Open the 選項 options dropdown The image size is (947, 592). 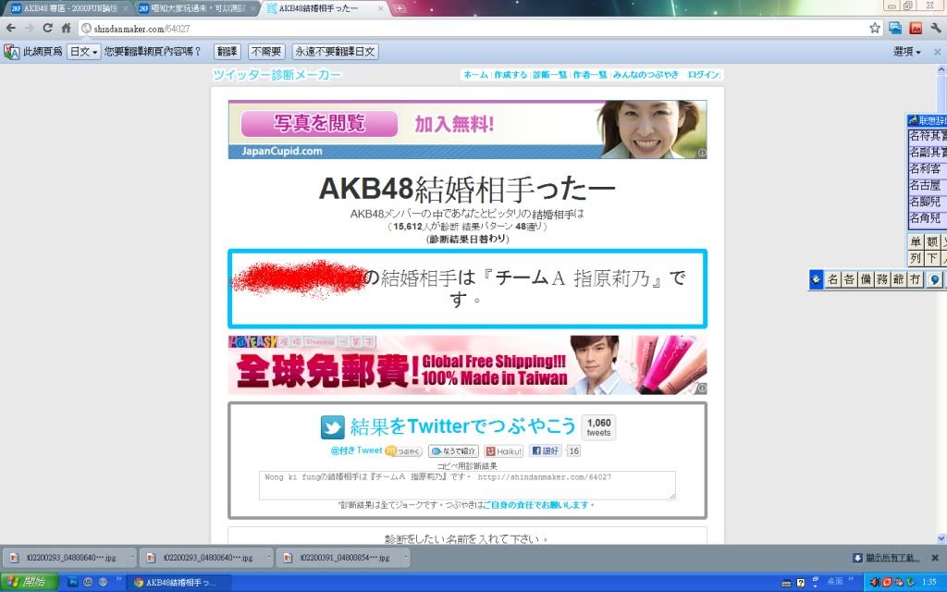click(906, 52)
